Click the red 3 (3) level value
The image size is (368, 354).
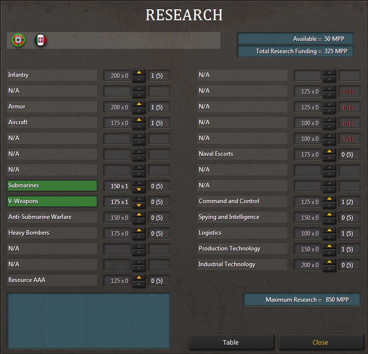[349, 92]
